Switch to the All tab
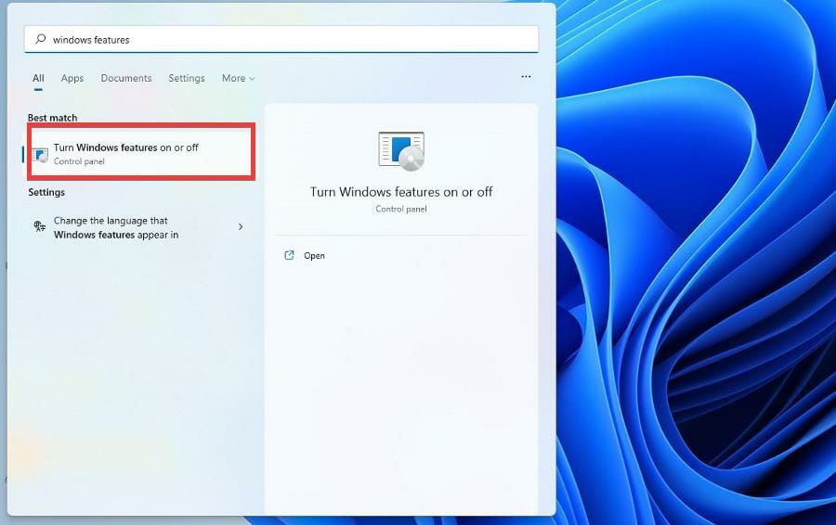The image size is (836, 525). pyautogui.click(x=38, y=78)
